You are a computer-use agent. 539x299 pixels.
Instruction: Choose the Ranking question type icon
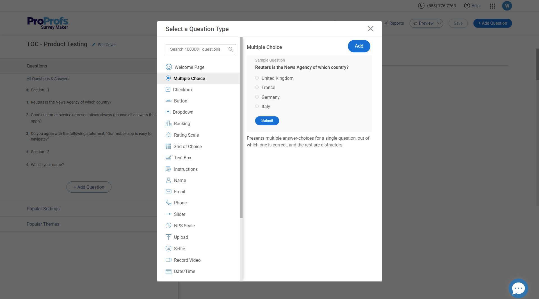pos(168,123)
